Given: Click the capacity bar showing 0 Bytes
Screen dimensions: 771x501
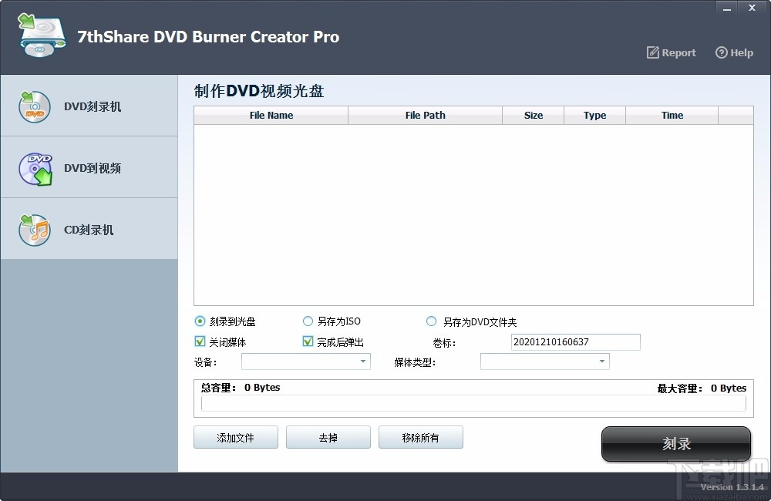Looking at the screenshot, I should [472, 402].
